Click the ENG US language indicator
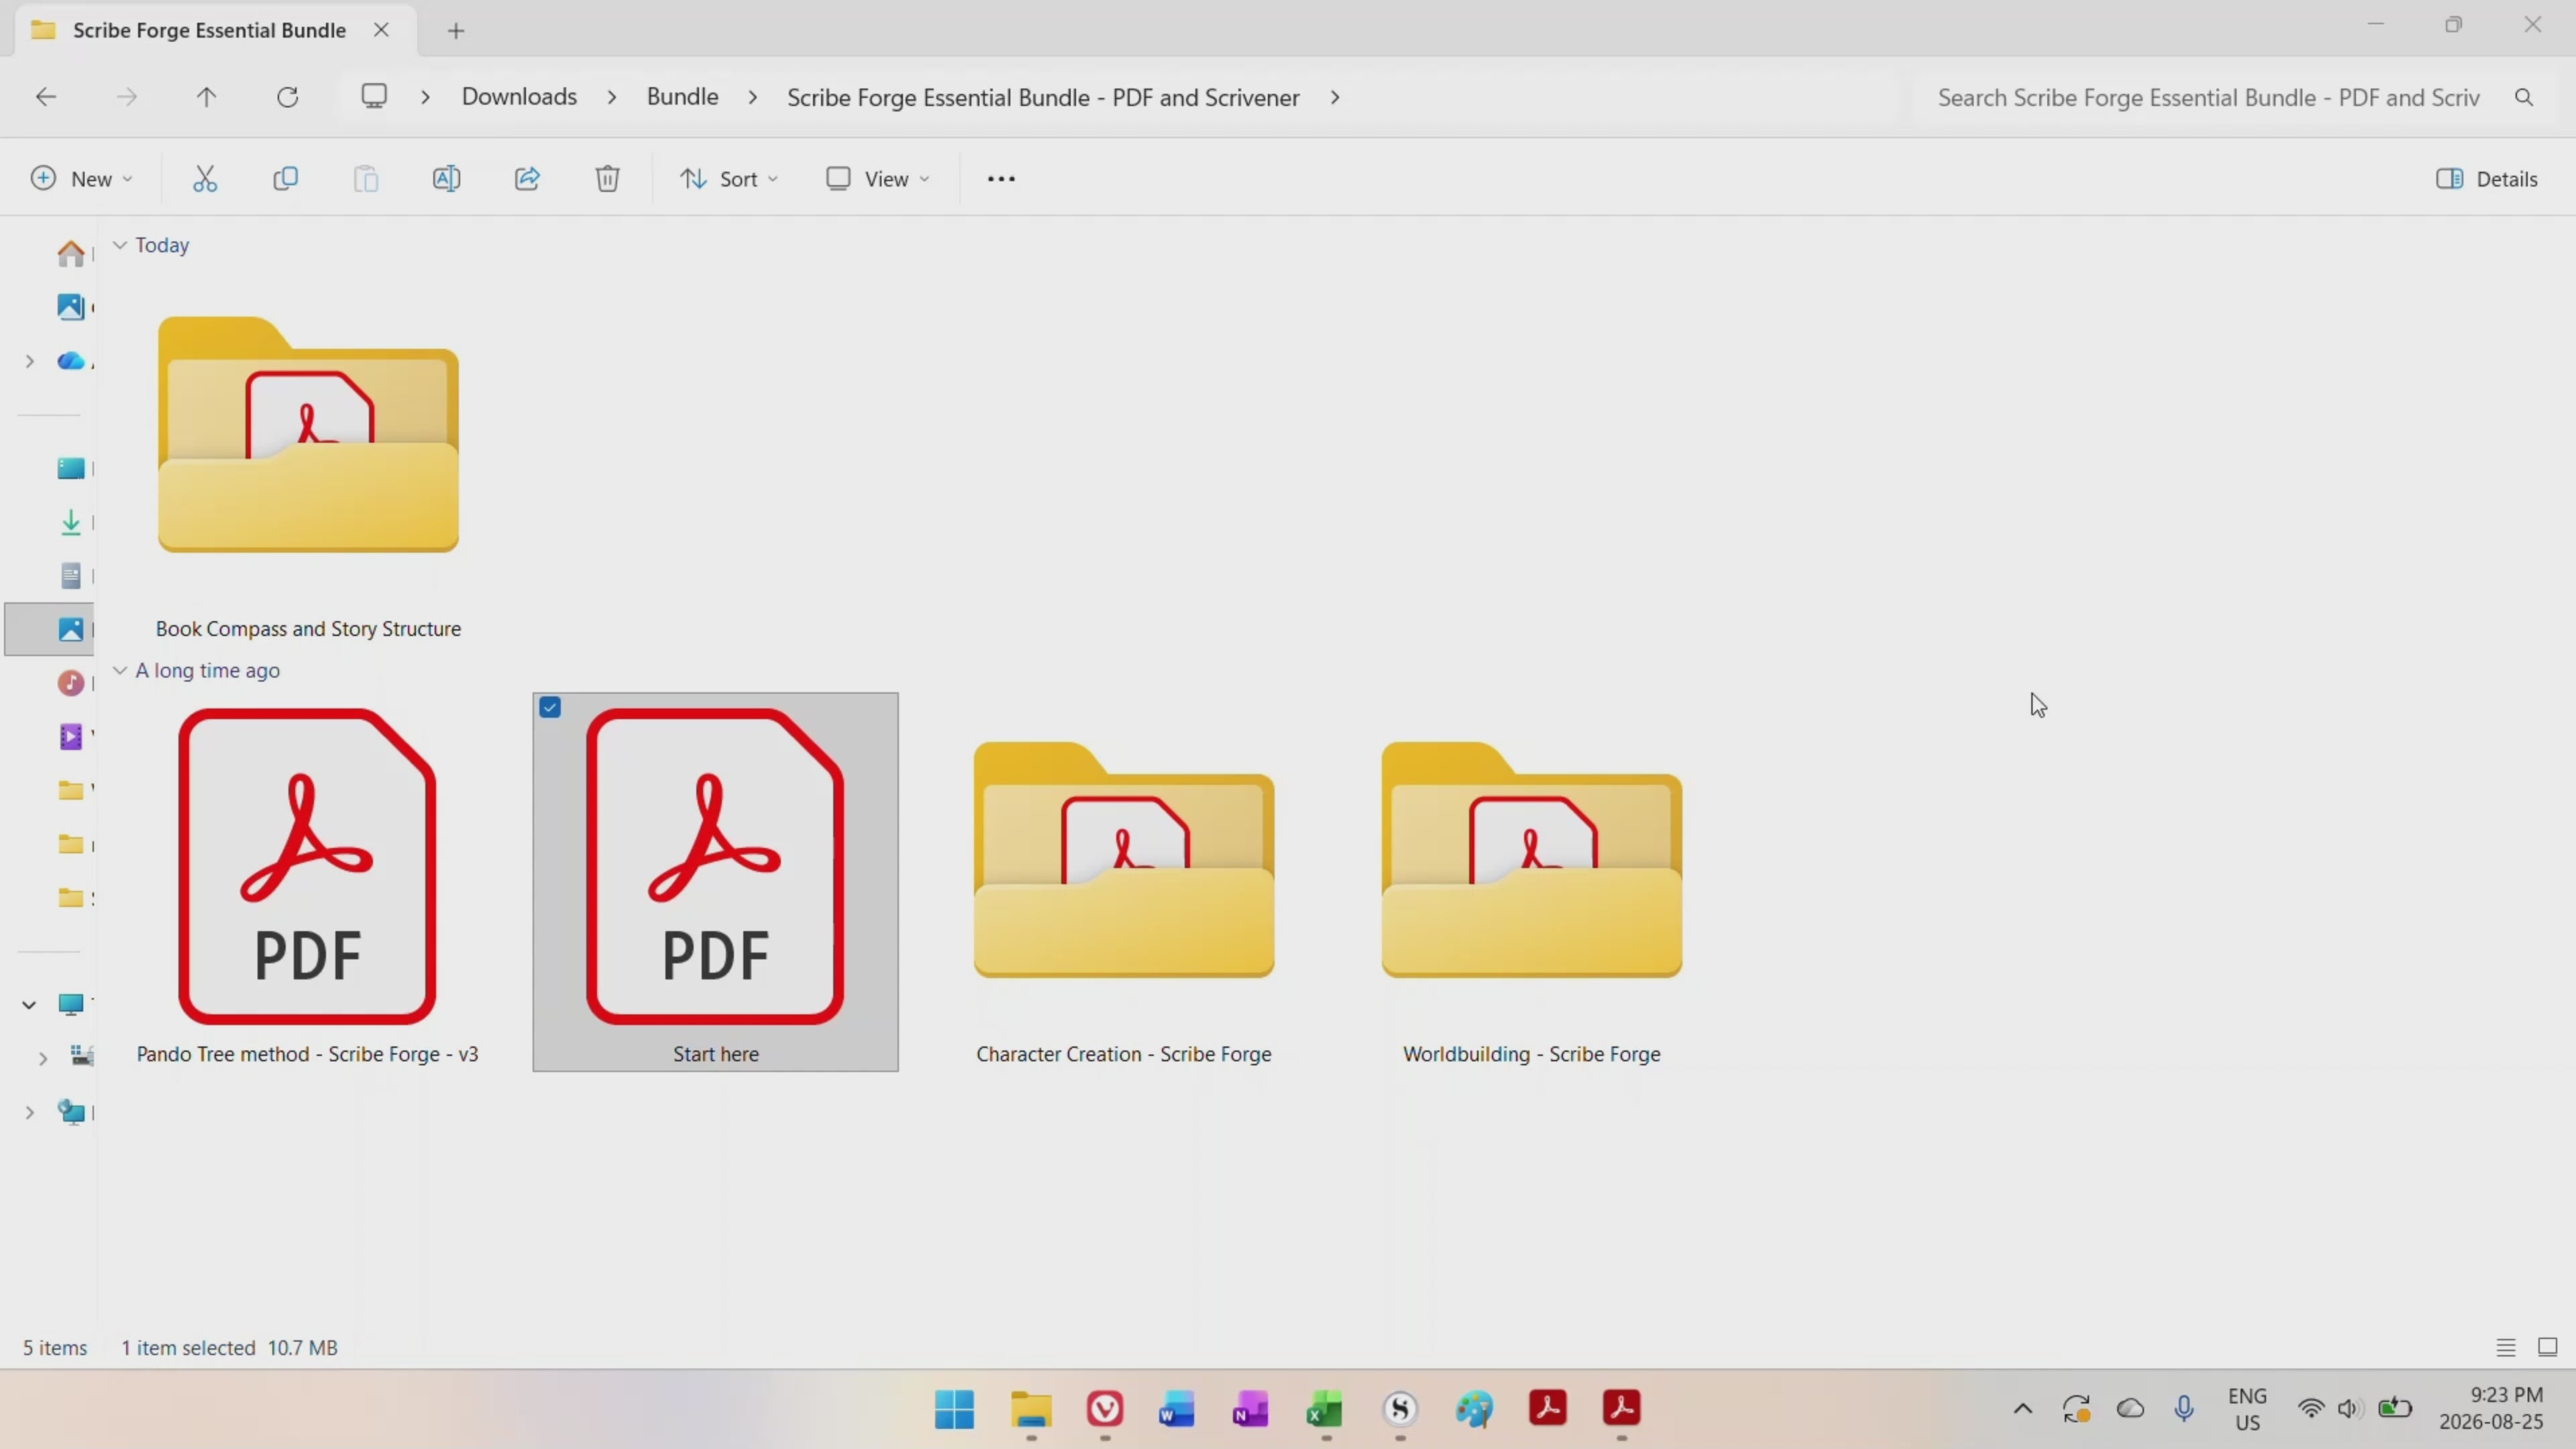The height and width of the screenshot is (1449, 2576). [x=2247, y=1409]
